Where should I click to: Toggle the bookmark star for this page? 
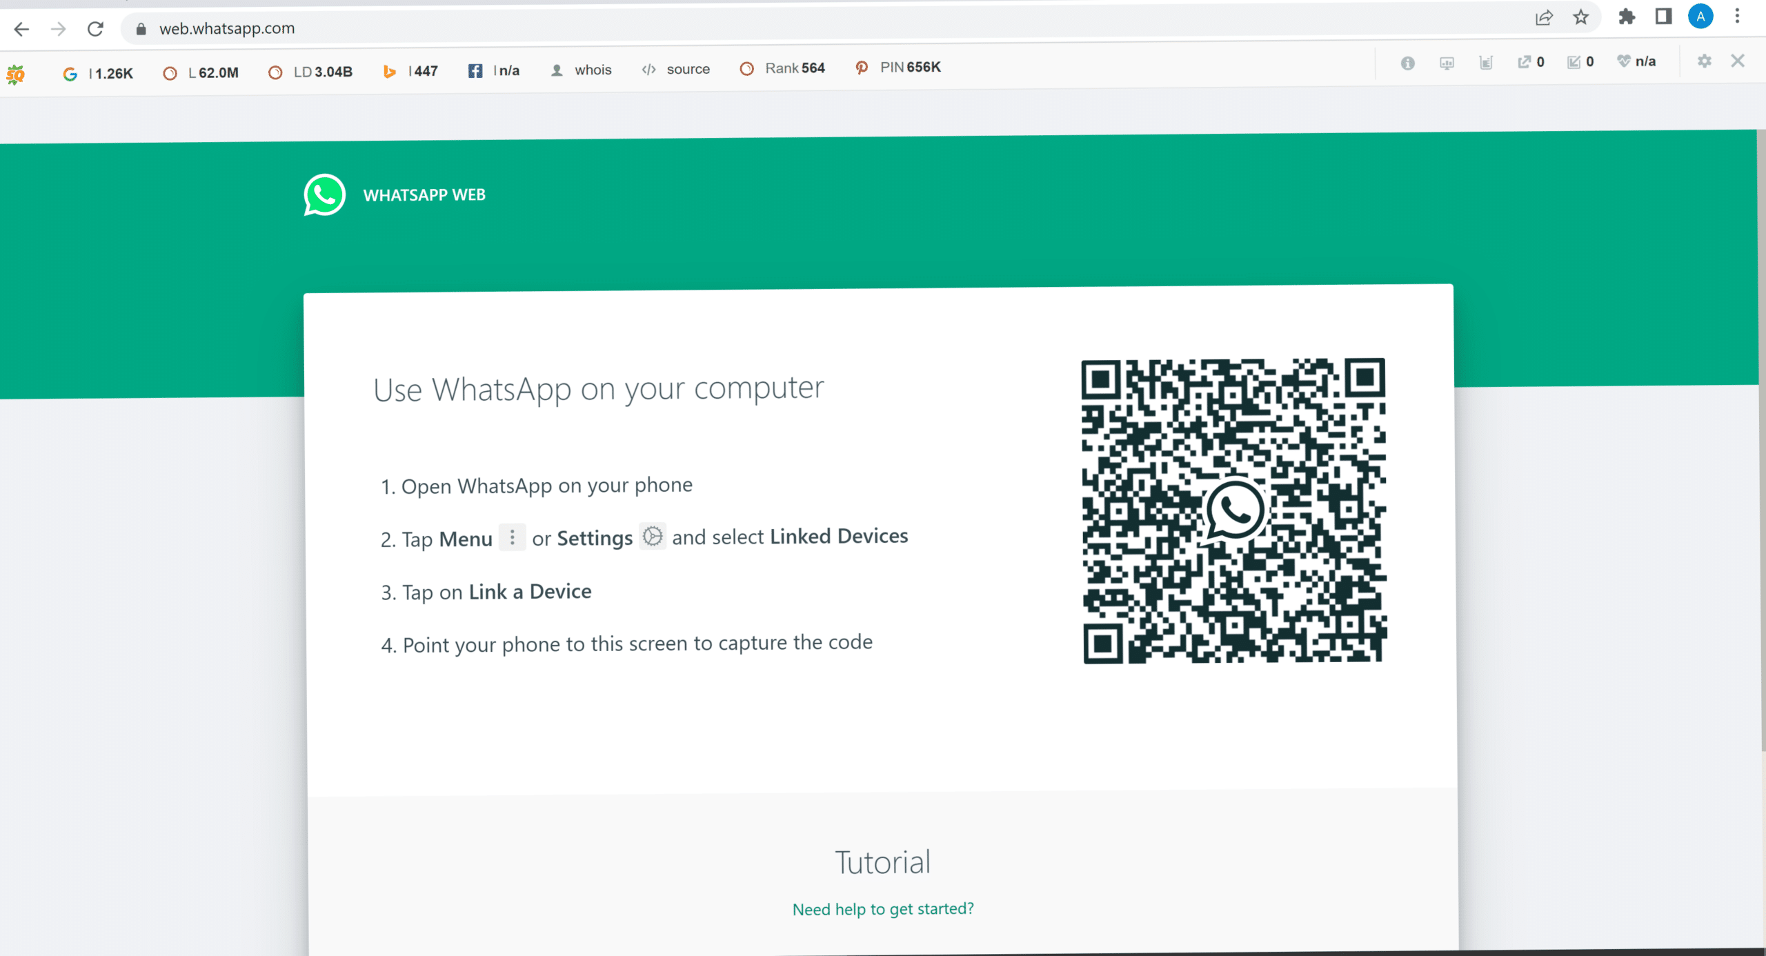tap(1580, 17)
